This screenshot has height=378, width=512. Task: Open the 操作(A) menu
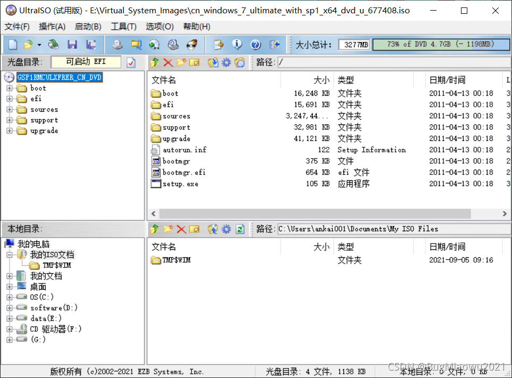point(52,27)
